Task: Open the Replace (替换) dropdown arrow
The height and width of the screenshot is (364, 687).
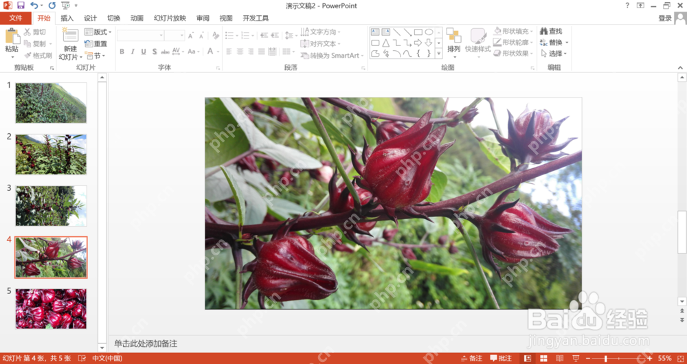Action: pyautogui.click(x=567, y=43)
